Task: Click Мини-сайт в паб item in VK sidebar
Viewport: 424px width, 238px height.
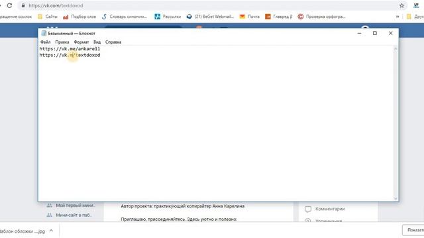Action: [x=69, y=215]
